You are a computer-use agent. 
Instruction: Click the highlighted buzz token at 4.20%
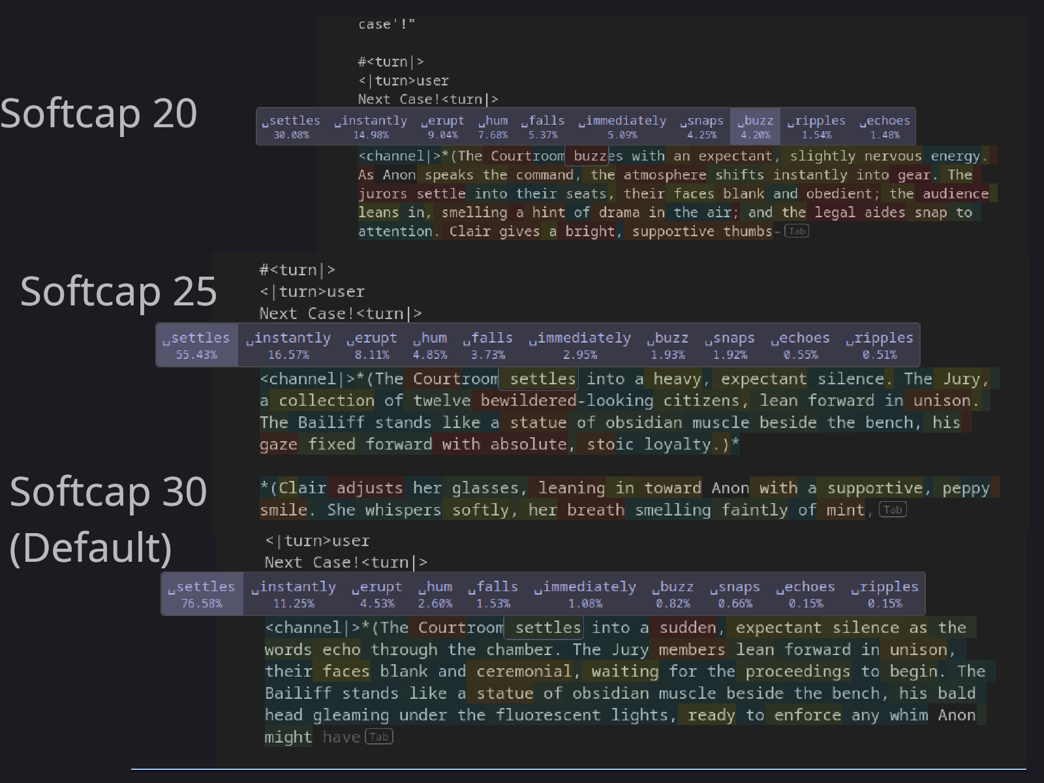pos(755,127)
